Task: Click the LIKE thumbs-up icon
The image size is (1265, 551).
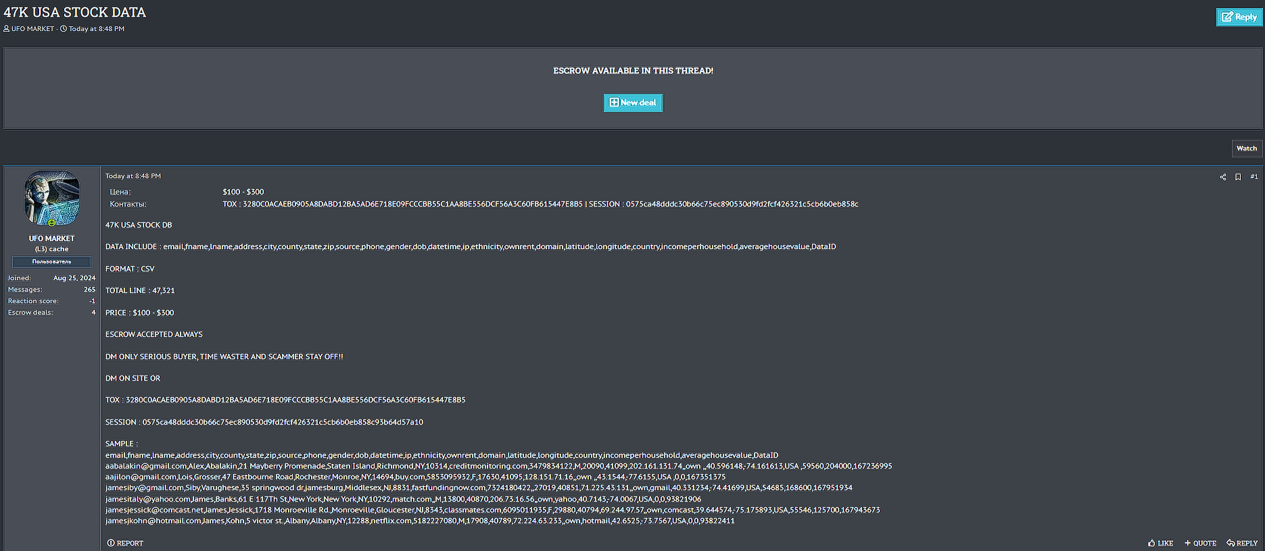Action: pyautogui.click(x=1151, y=543)
